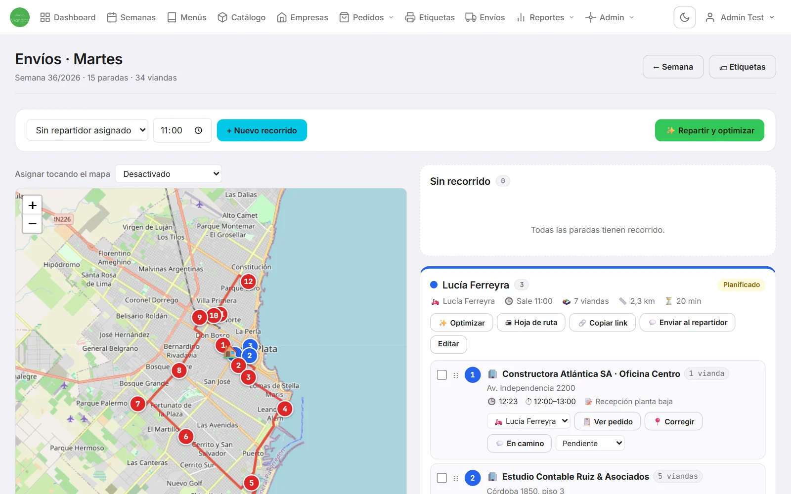Click red map stop marker 6
This screenshot has width=791, height=494.
tap(186, 436)
